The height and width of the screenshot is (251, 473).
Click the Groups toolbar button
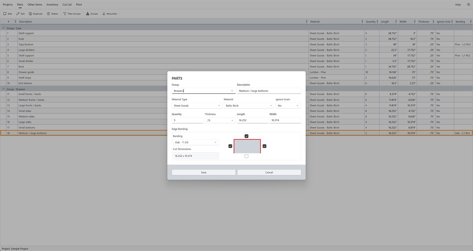click(x=92, y=14)
